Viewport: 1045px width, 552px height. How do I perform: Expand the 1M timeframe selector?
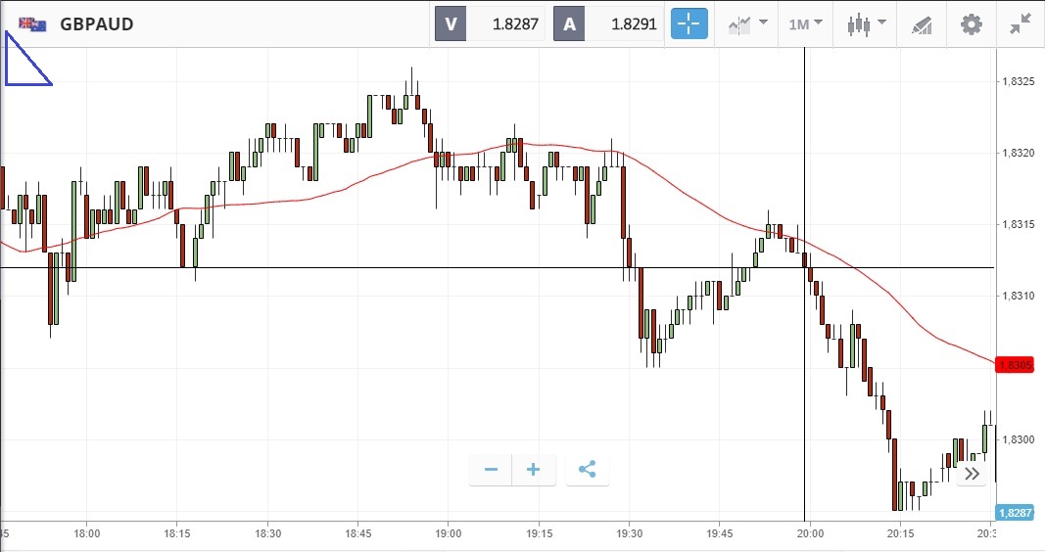[805, 23]
